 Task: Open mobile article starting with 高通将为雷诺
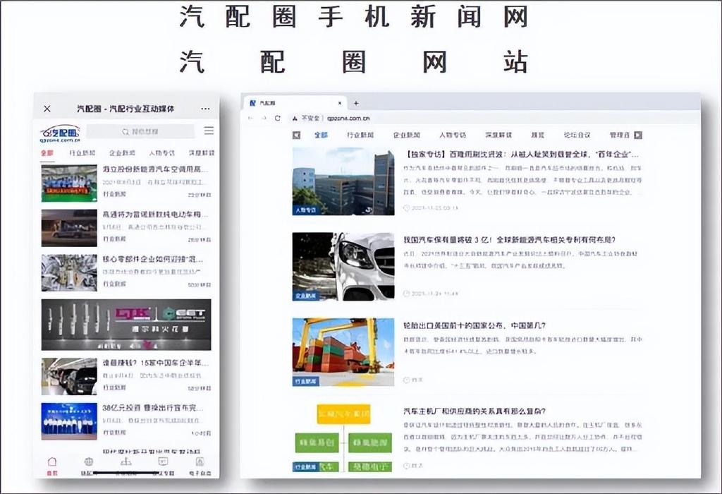156,215
